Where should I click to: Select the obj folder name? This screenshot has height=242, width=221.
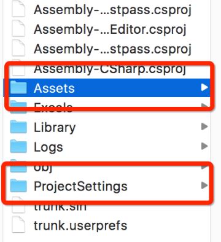click(43, 168)
